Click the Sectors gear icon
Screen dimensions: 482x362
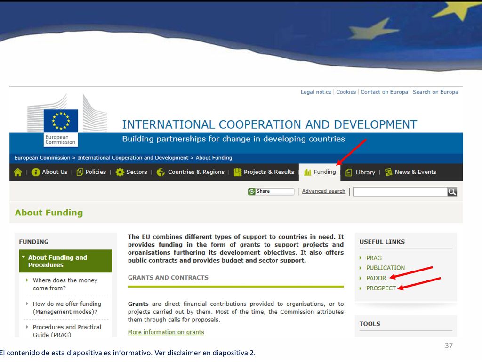(120, 173)
